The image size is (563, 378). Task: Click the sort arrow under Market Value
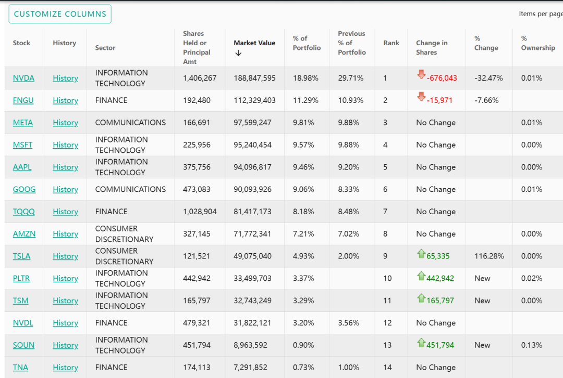[x=238, y=53]
